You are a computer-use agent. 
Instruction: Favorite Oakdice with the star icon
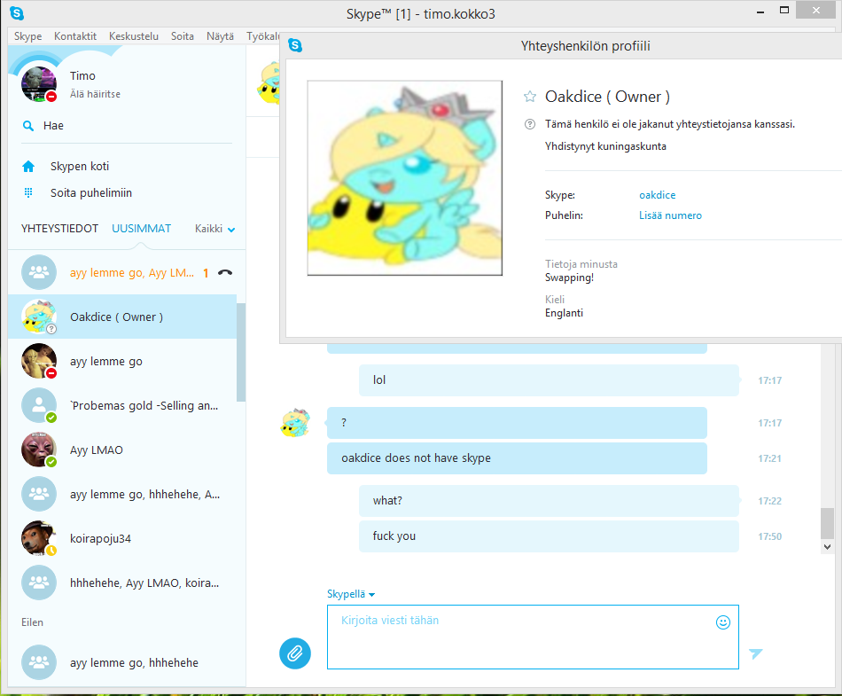pyautogui.click(x=530, y=97)
